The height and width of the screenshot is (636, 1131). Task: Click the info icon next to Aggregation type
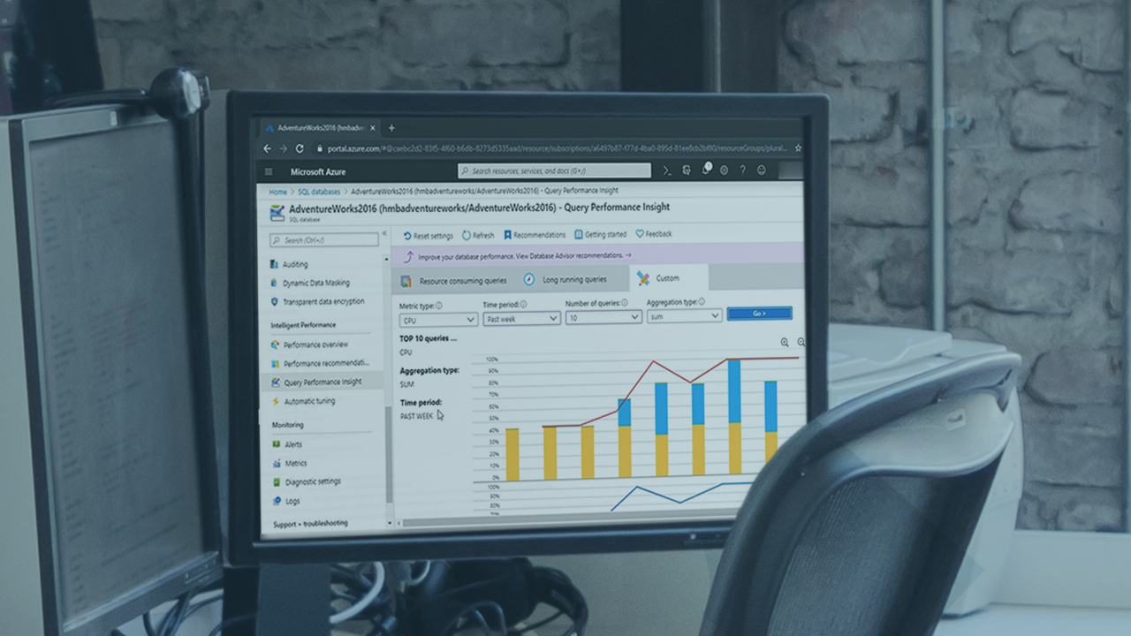(x=702, y=302)
